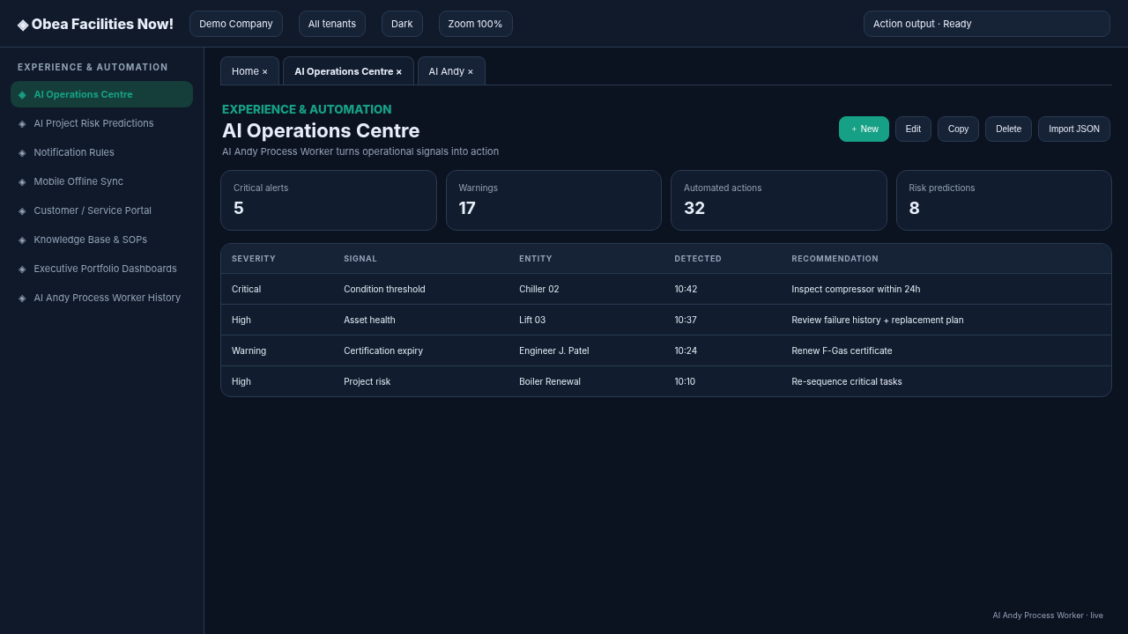
Task: Click the Action output field
Action: tap(987, 24)
